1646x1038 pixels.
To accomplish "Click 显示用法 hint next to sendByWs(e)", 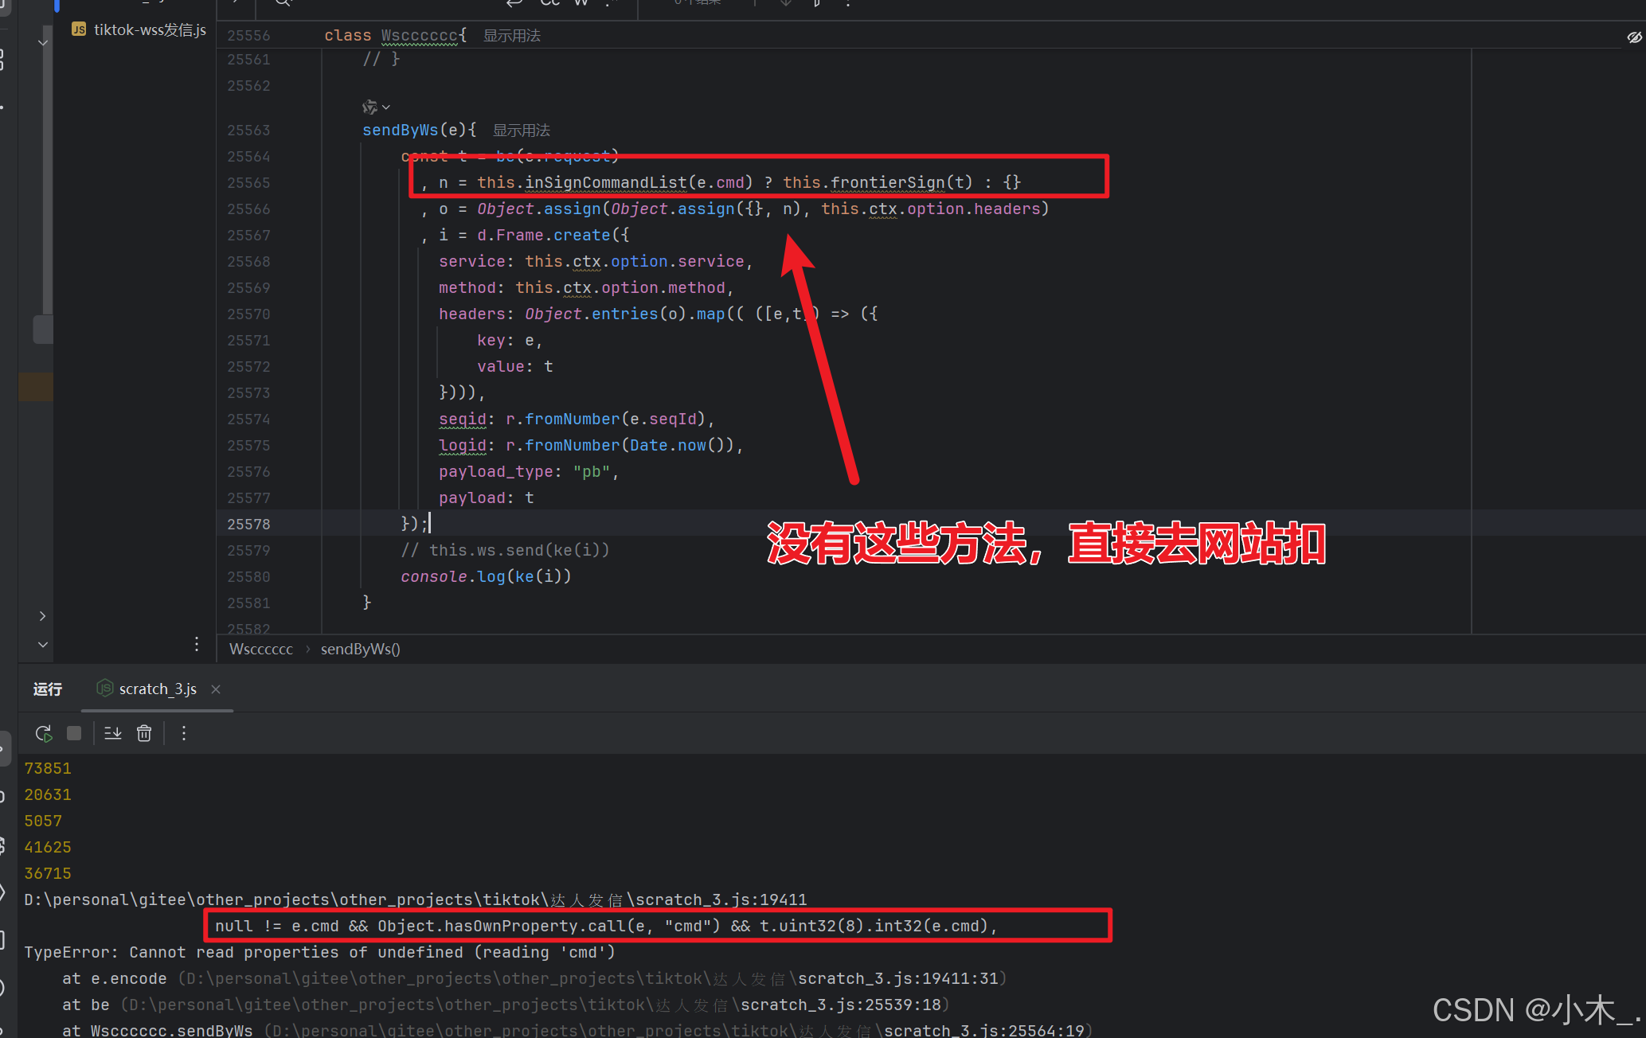I will coord(522,131).
